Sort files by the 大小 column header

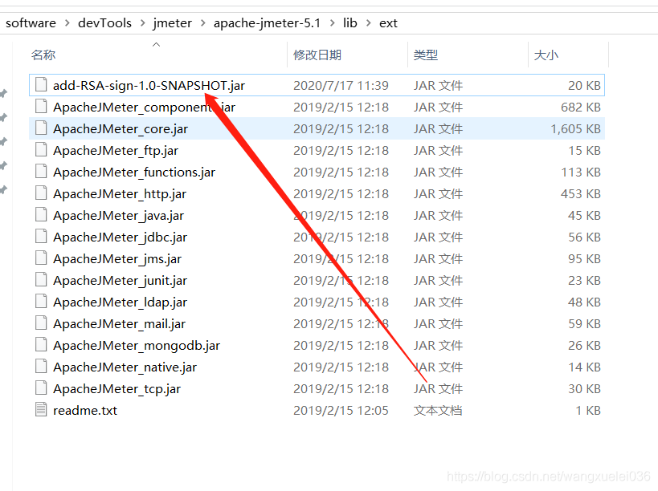(x=550, y=55)
